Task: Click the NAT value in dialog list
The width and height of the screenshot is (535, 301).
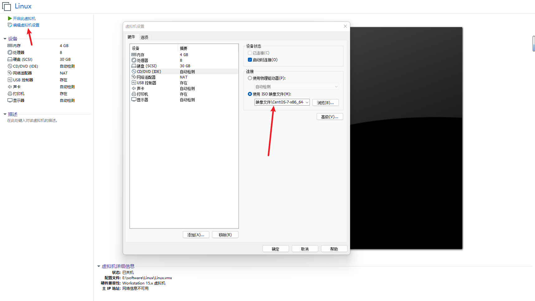Action: click(184, 77)
